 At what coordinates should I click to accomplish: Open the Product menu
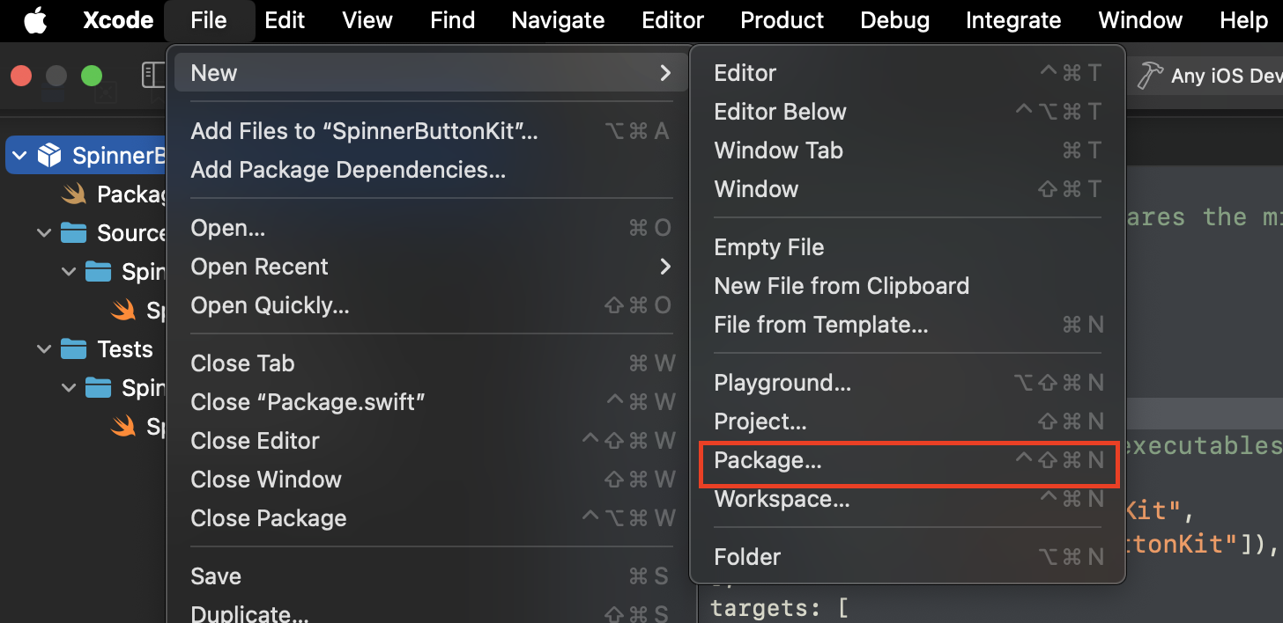click(782, 20)
